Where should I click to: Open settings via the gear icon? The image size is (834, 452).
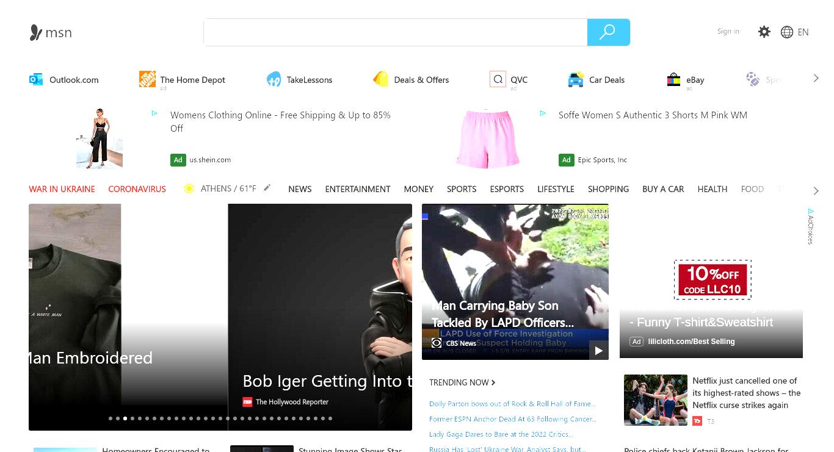point(764,32)
